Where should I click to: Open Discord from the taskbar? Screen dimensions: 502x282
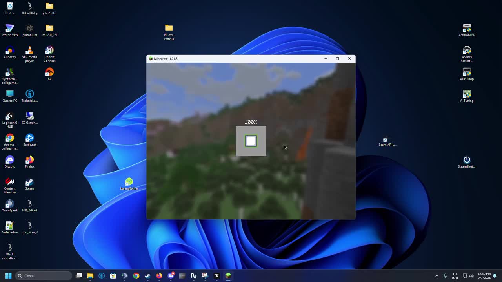171,276
